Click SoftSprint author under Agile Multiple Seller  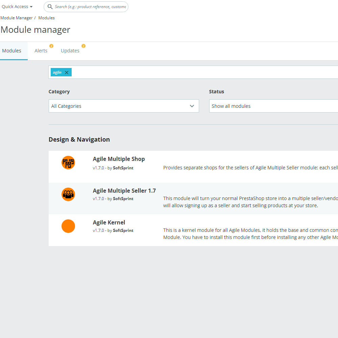coord(123,199)
